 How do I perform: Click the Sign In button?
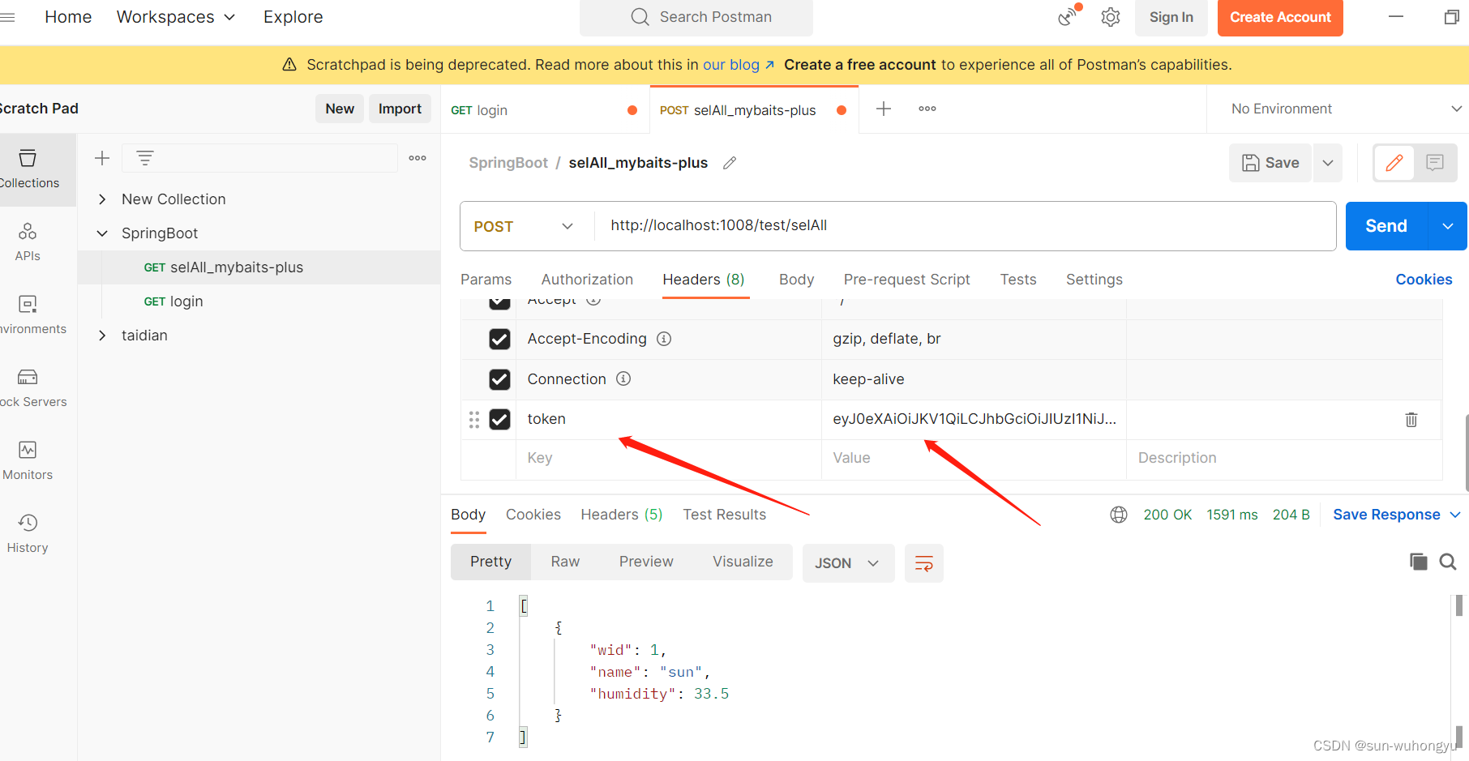click(1171, 17)
